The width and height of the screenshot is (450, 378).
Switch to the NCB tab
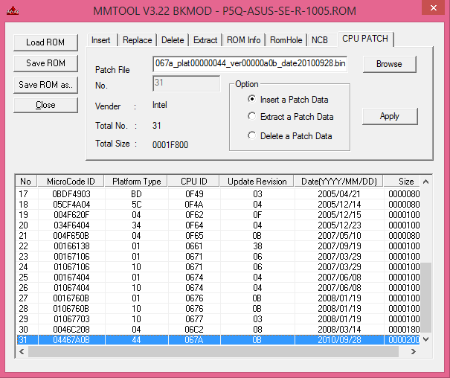coord(320,40)
